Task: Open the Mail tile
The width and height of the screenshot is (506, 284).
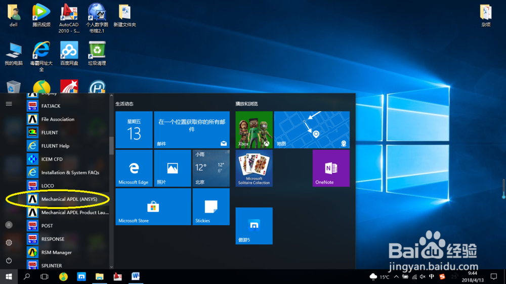Action: 192,130
